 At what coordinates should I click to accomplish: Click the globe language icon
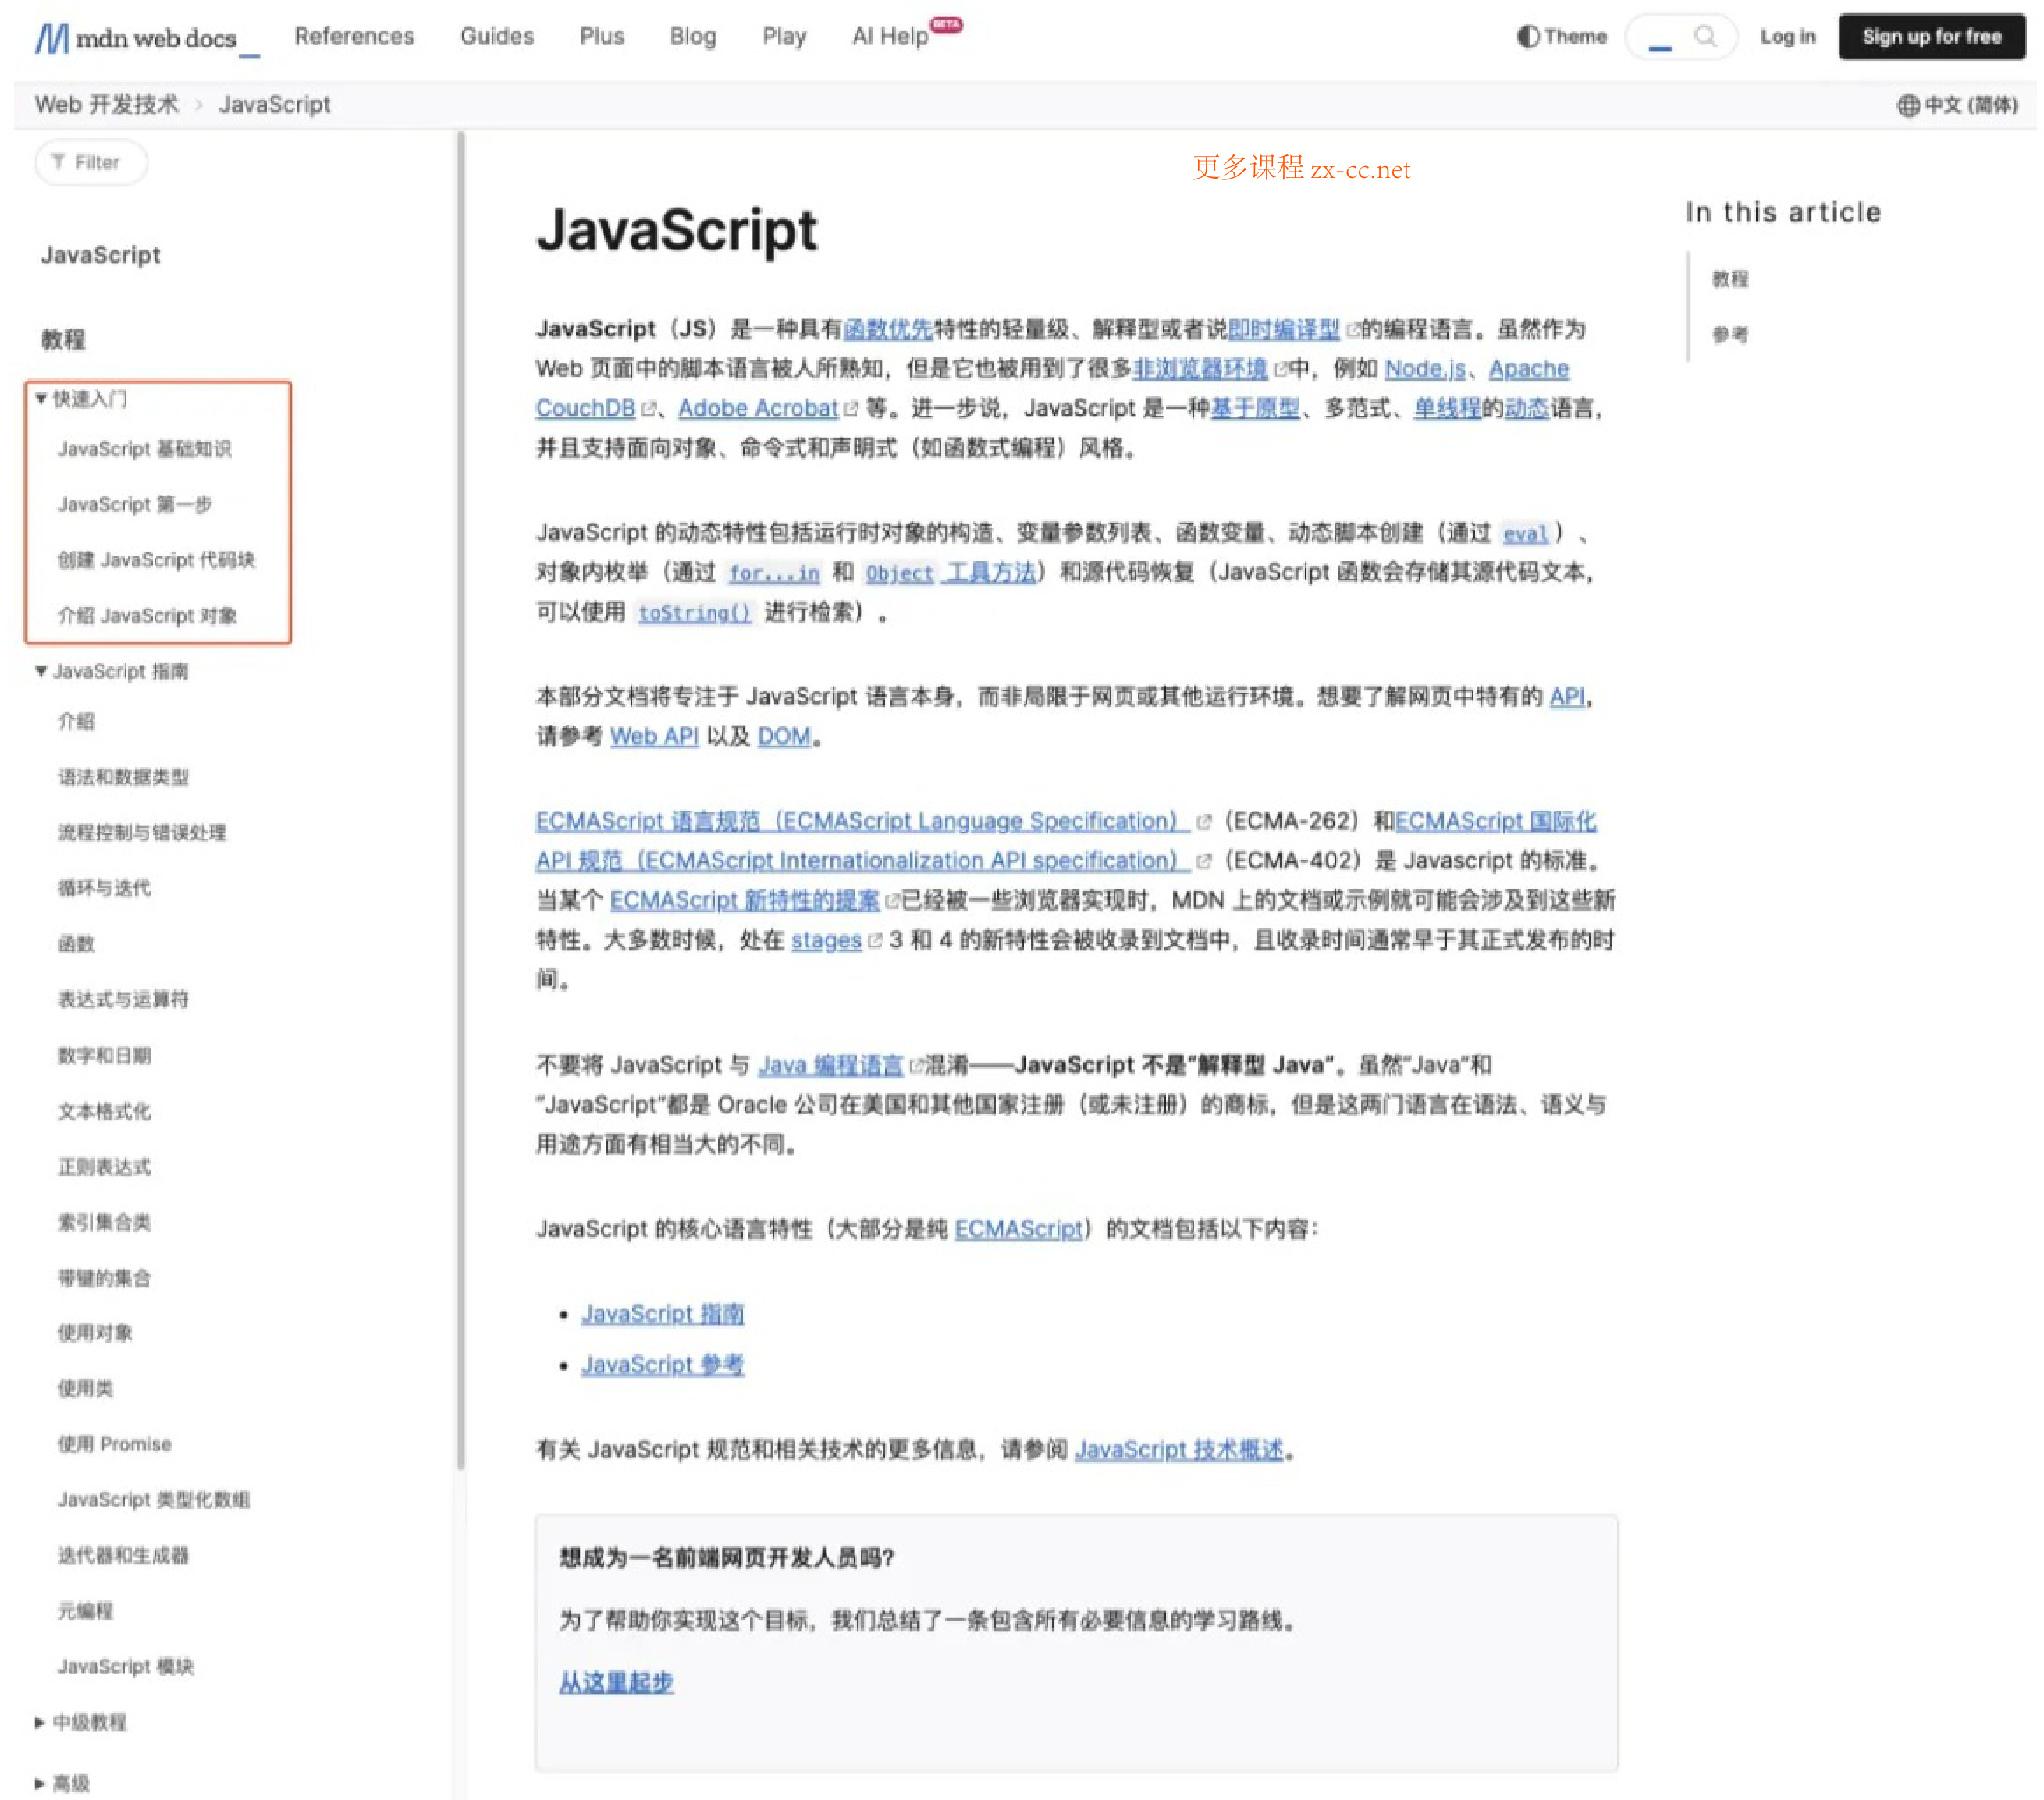1908,105
